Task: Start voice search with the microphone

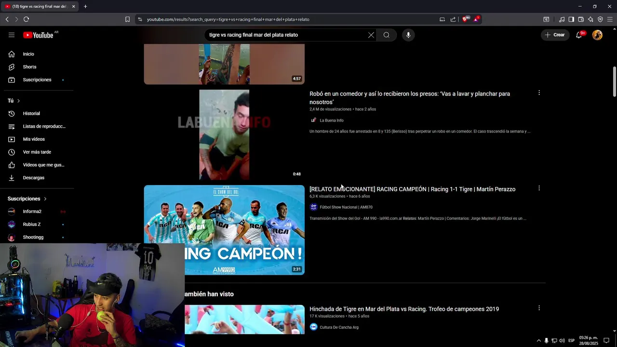Action: tap(408, 35)
